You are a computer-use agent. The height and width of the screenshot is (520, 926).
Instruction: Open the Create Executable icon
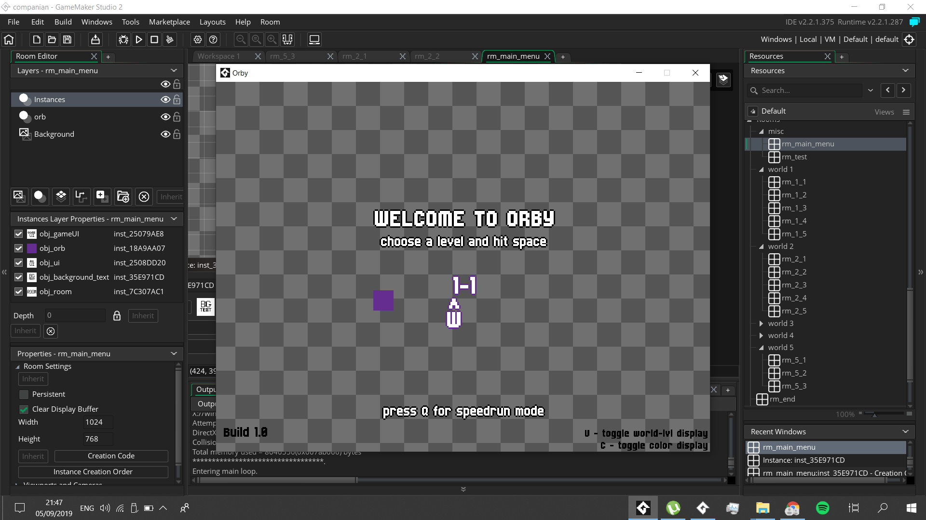pos(95,39)
